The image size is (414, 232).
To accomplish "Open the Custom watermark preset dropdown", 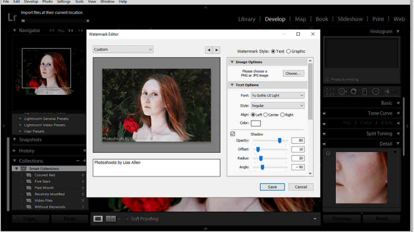I will (x=123, y=49).
